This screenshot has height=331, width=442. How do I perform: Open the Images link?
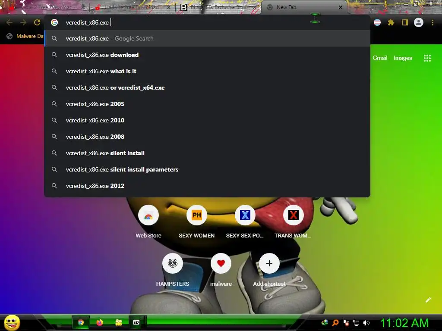click(403, 58)
